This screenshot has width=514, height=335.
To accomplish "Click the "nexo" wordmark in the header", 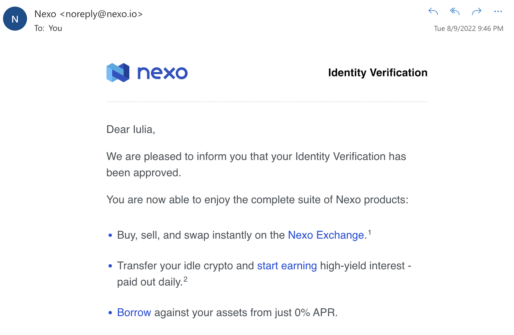I will pyautogui.click(x=162, y=73).
